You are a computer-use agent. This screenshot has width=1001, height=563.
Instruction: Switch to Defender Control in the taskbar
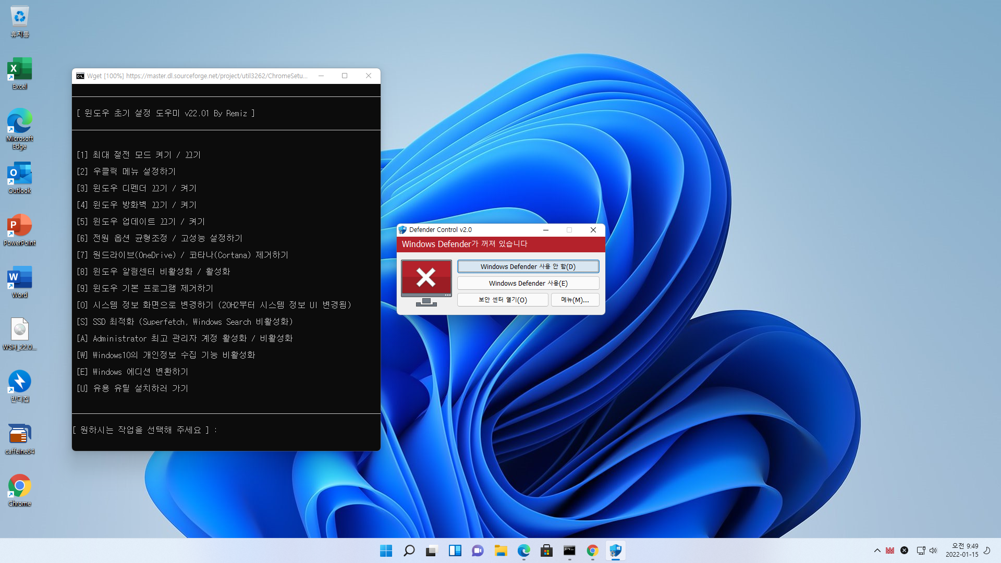(615, 550)
